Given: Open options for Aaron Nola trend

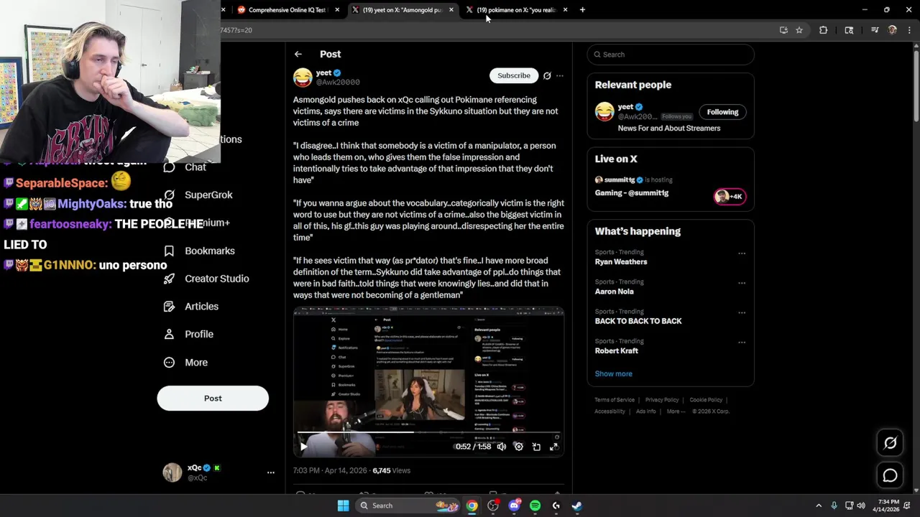Looking at the screenshot, I should pos(742,283).
